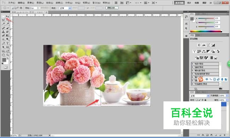Open the 滤镜(T) menu
The height and width of the screenshot is (138, 230).
(59, 3)
